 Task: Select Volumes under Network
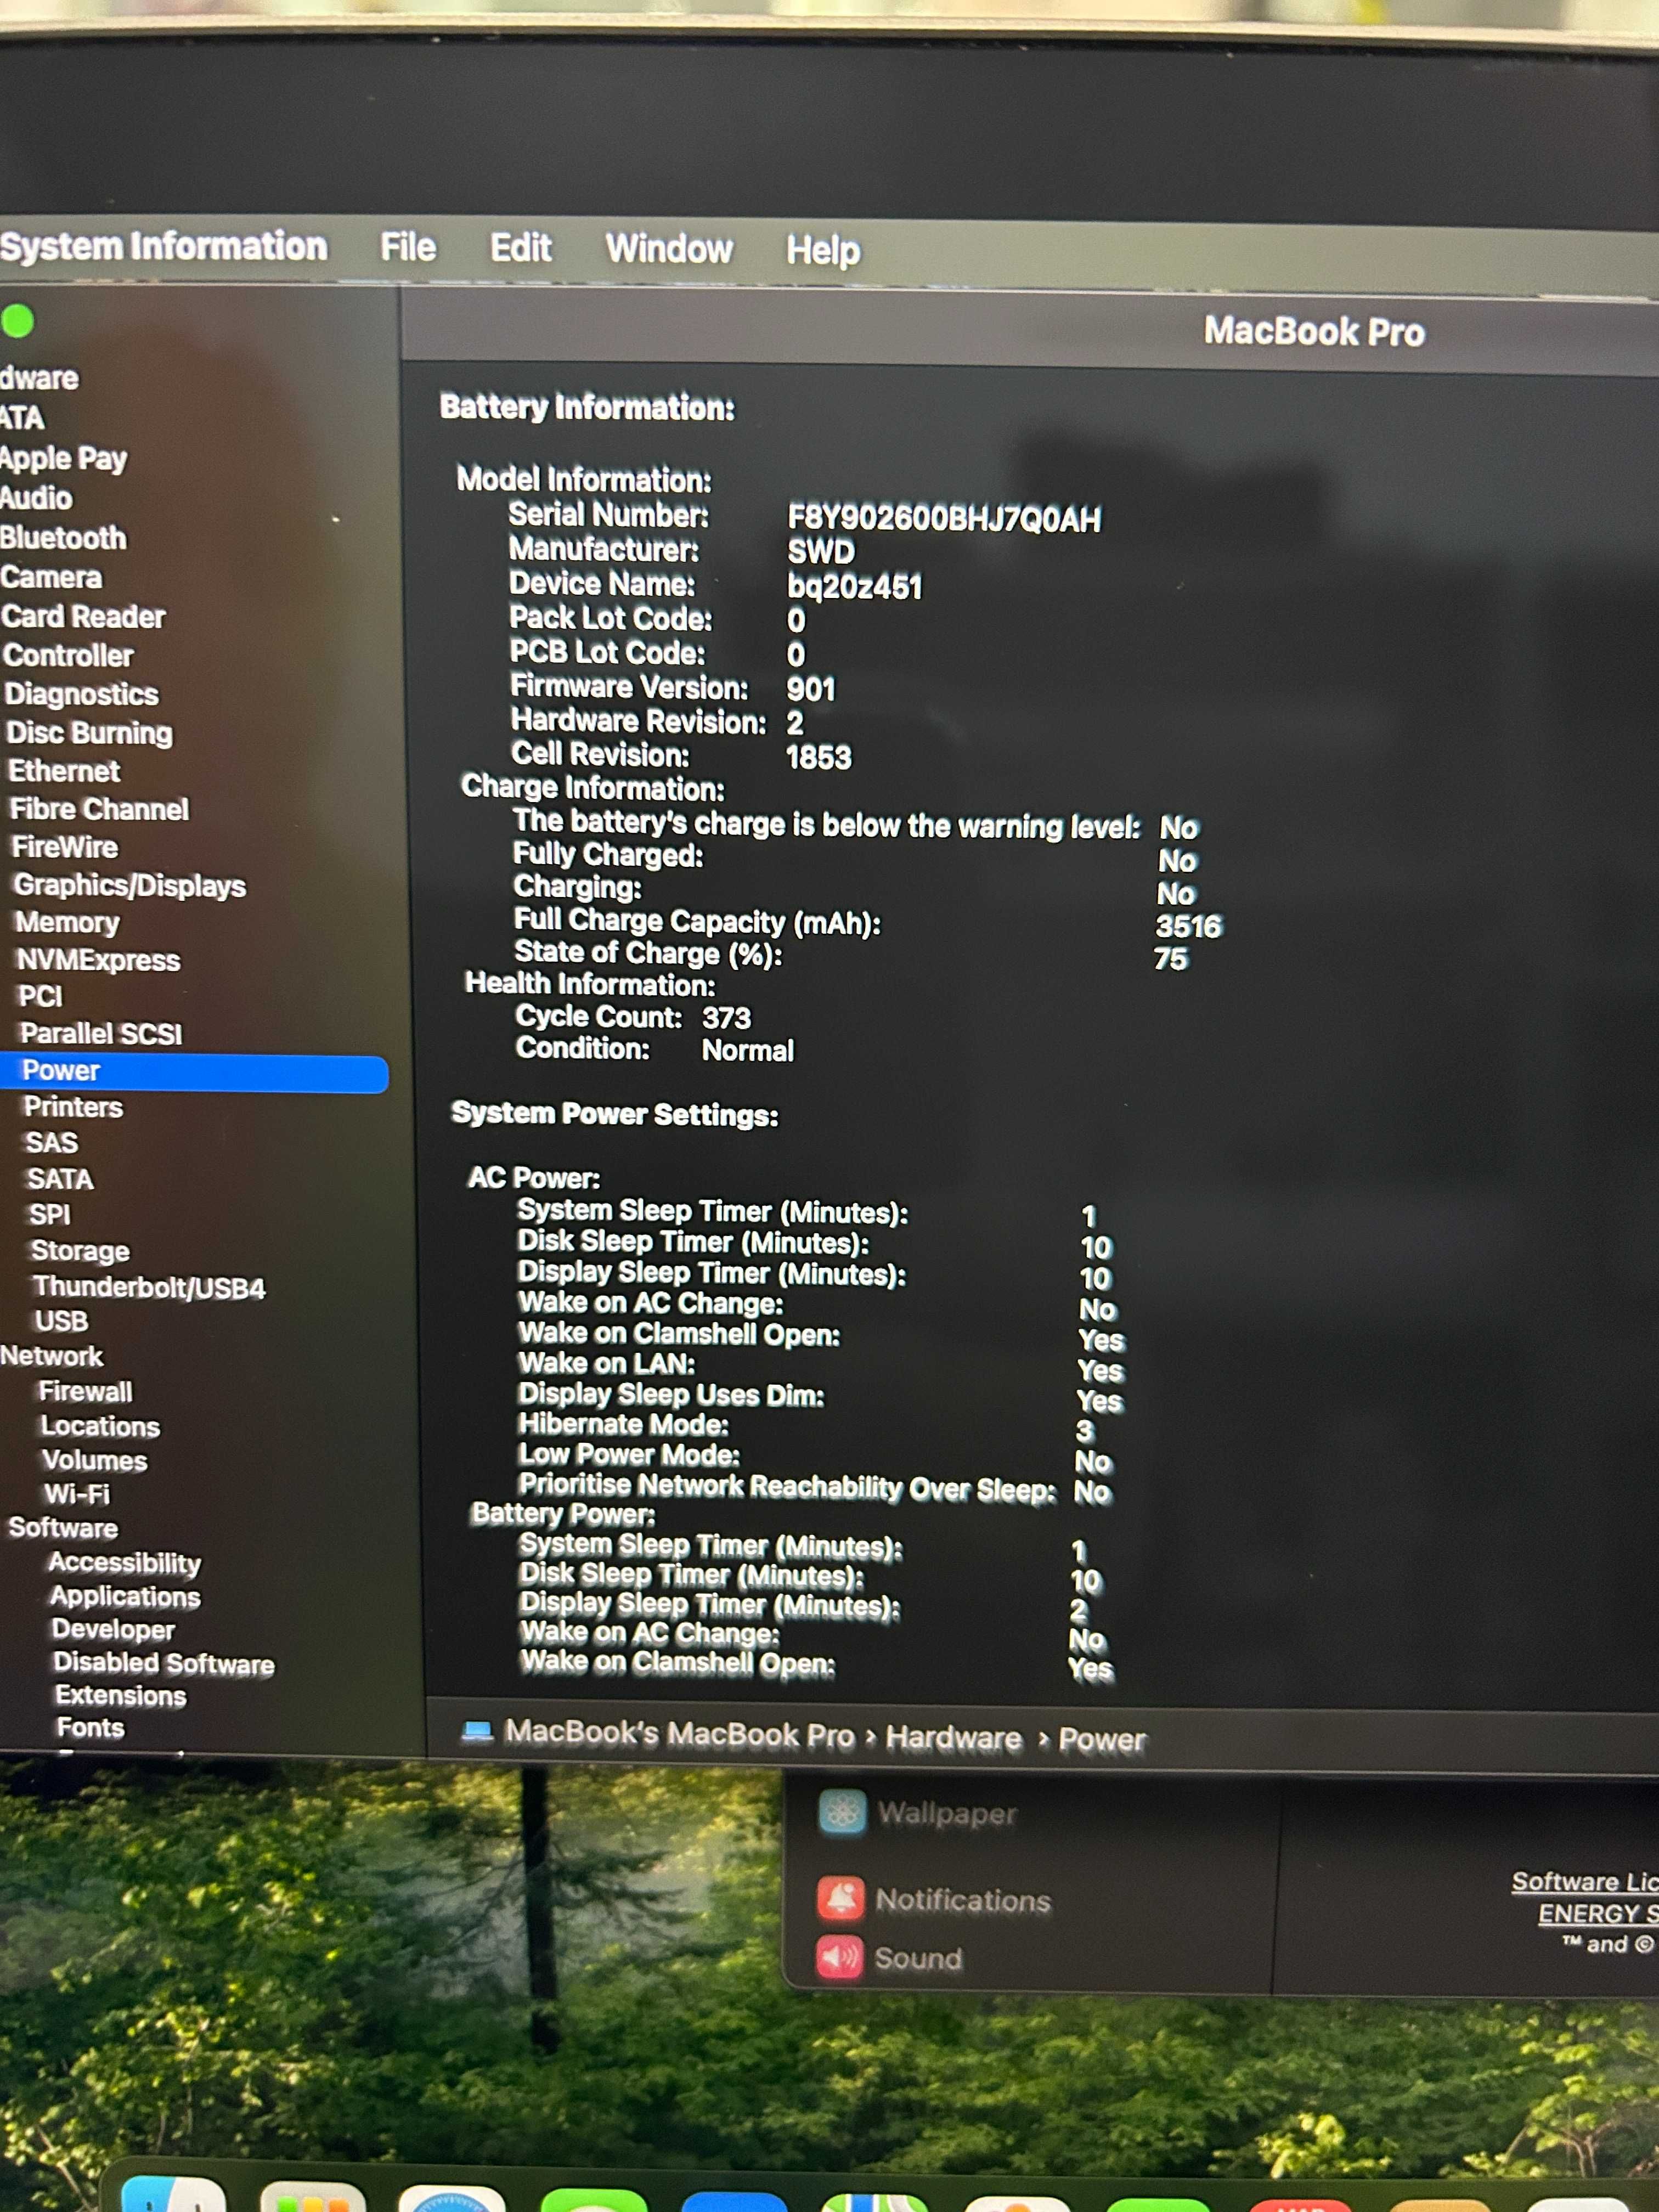[x=95, y=1461]
